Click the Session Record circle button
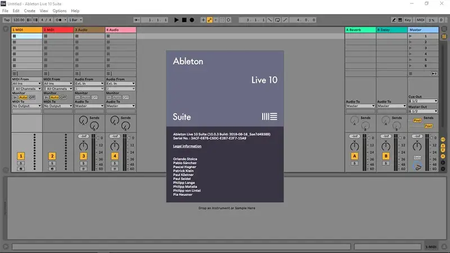 point(228,20)
